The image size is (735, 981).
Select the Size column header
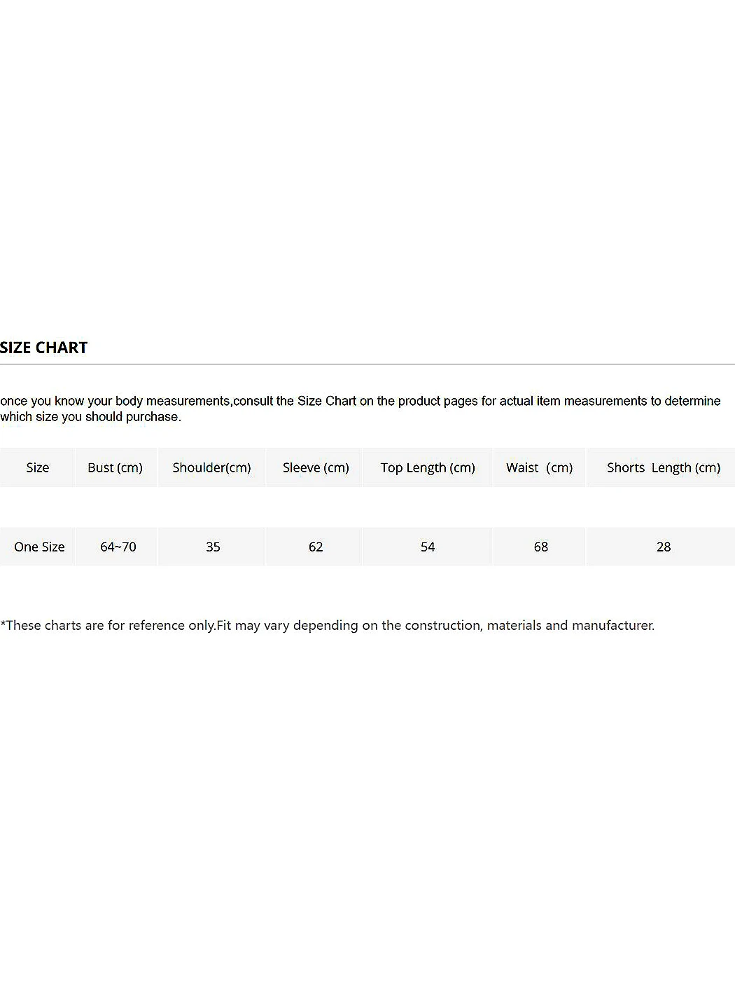pyautogui.click(x=38, y=467)
